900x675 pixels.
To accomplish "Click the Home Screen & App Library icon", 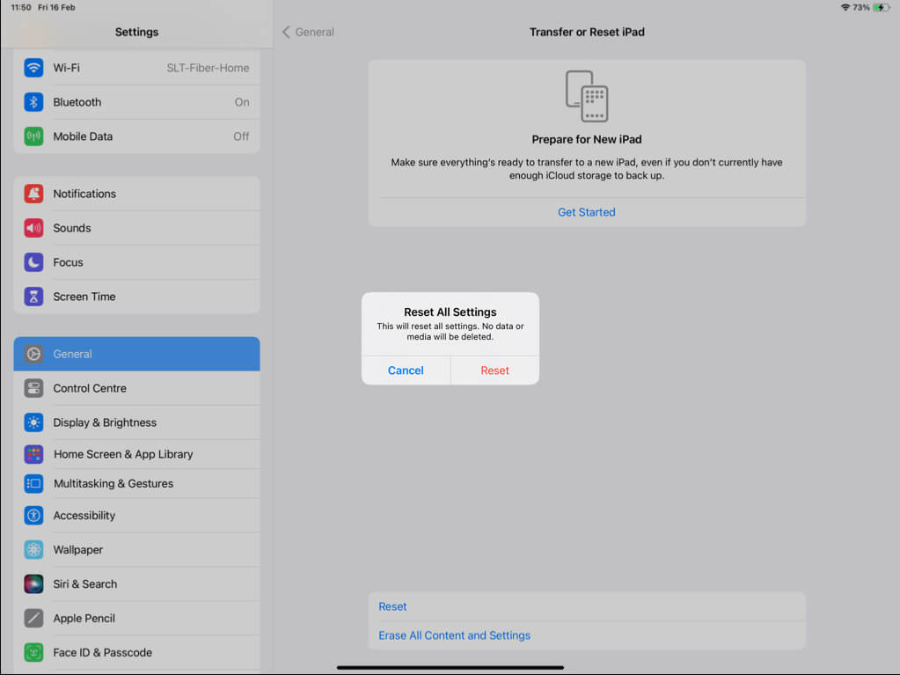I will coord(33,454).
